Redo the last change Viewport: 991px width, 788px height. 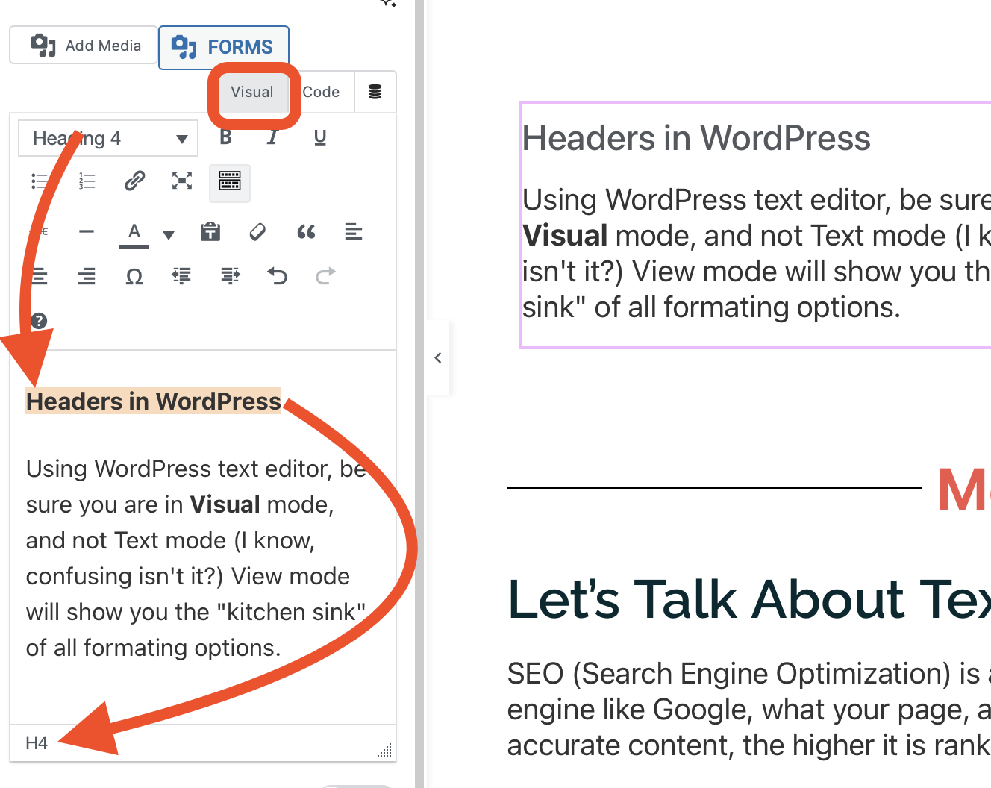(325, 277)
